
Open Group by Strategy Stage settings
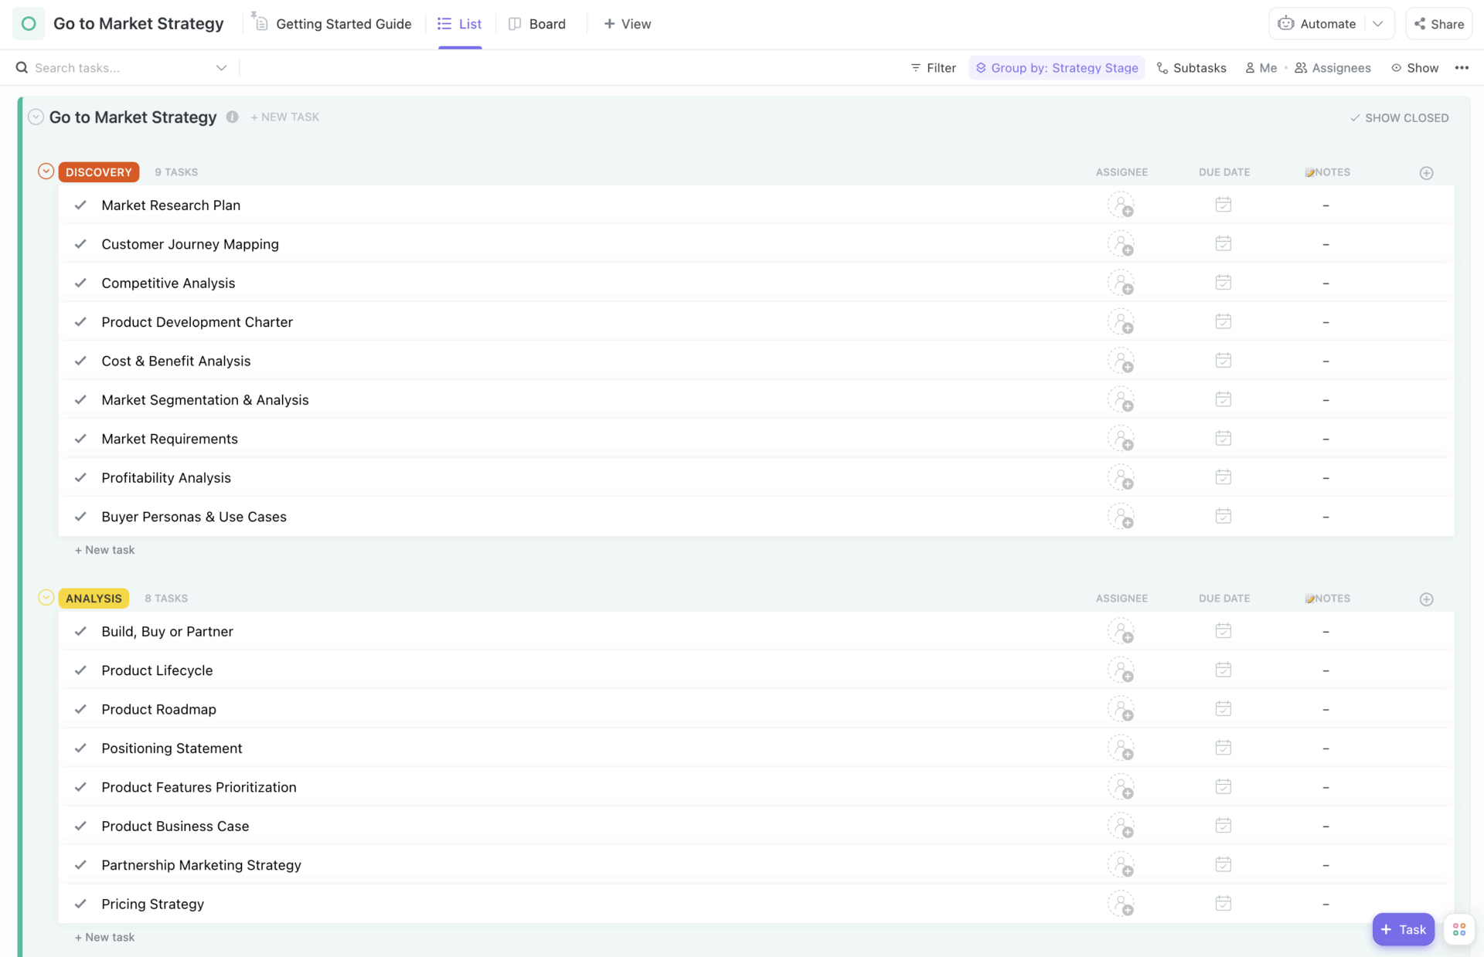point(1056,67)
